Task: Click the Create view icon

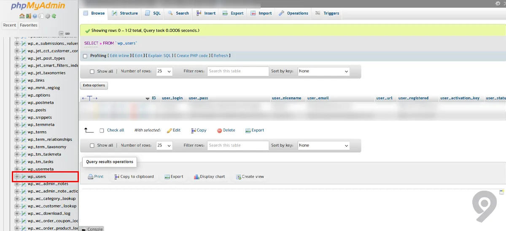Action: [239, 177]
